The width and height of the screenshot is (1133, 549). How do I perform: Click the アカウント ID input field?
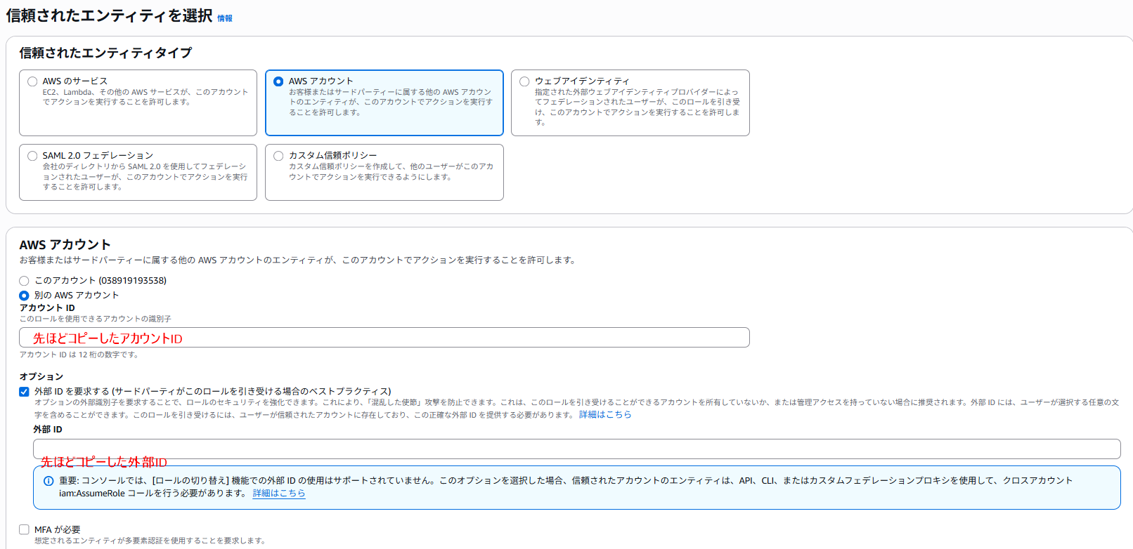[x=384, y=338]
